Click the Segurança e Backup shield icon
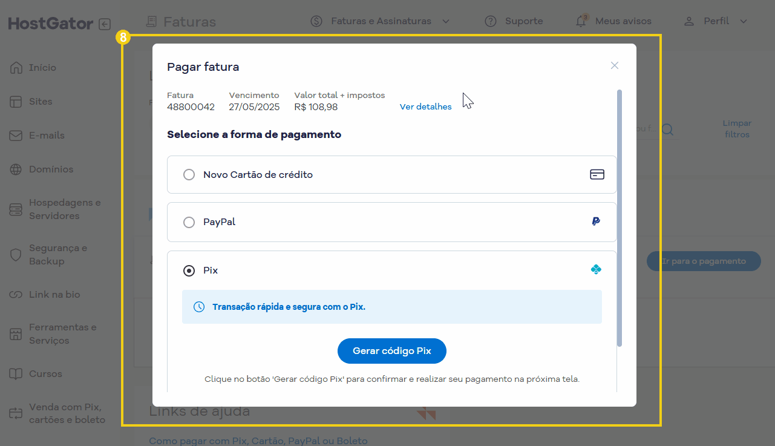The width and height of the screenshot is (775, 446). point(16,255)
